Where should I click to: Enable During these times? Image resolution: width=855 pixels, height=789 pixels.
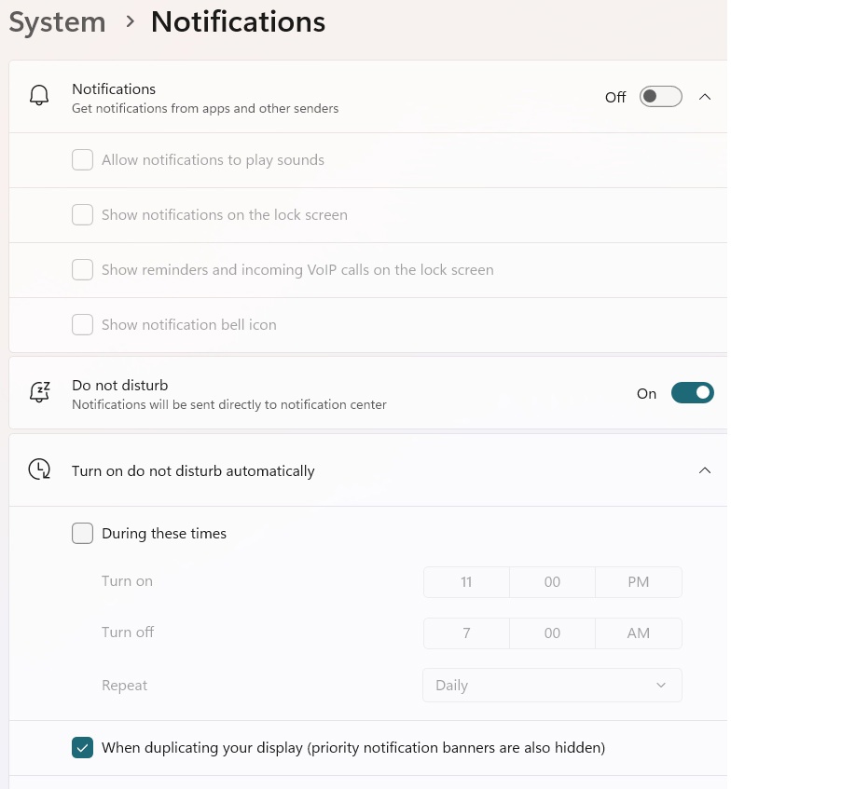(x=82, y=533)
